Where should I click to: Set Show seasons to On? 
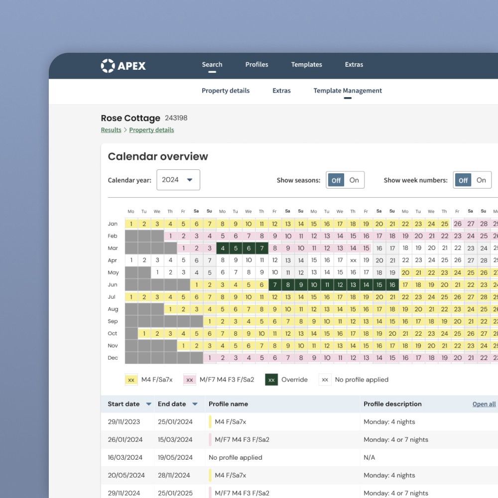(x=354, y=180)
